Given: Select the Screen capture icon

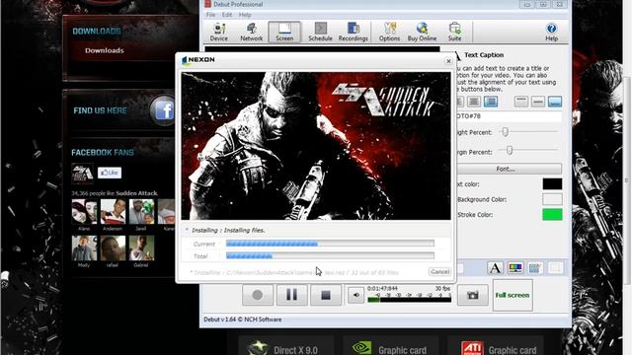Looking at the screenshot, I should coord(284,32).
